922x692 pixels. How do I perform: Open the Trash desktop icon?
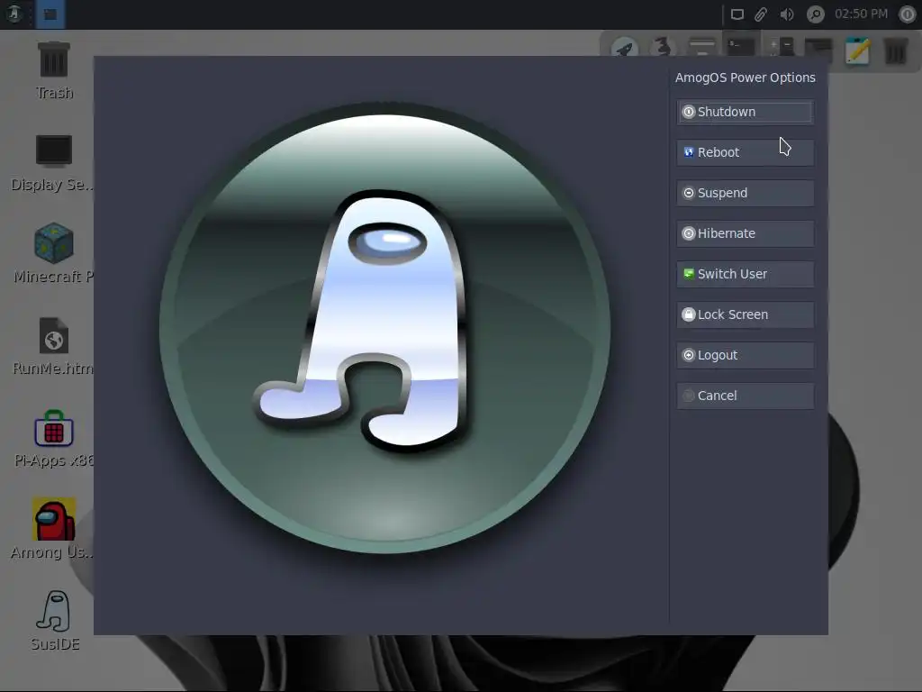pos(54,70)
